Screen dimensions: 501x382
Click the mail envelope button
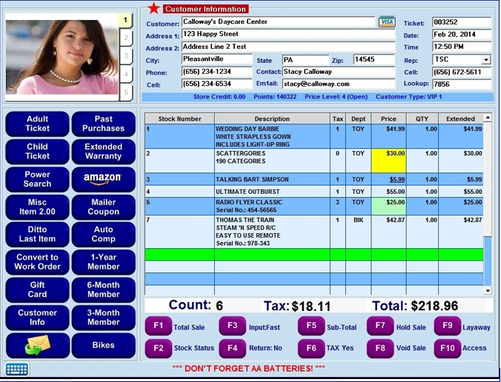point(37,346)
